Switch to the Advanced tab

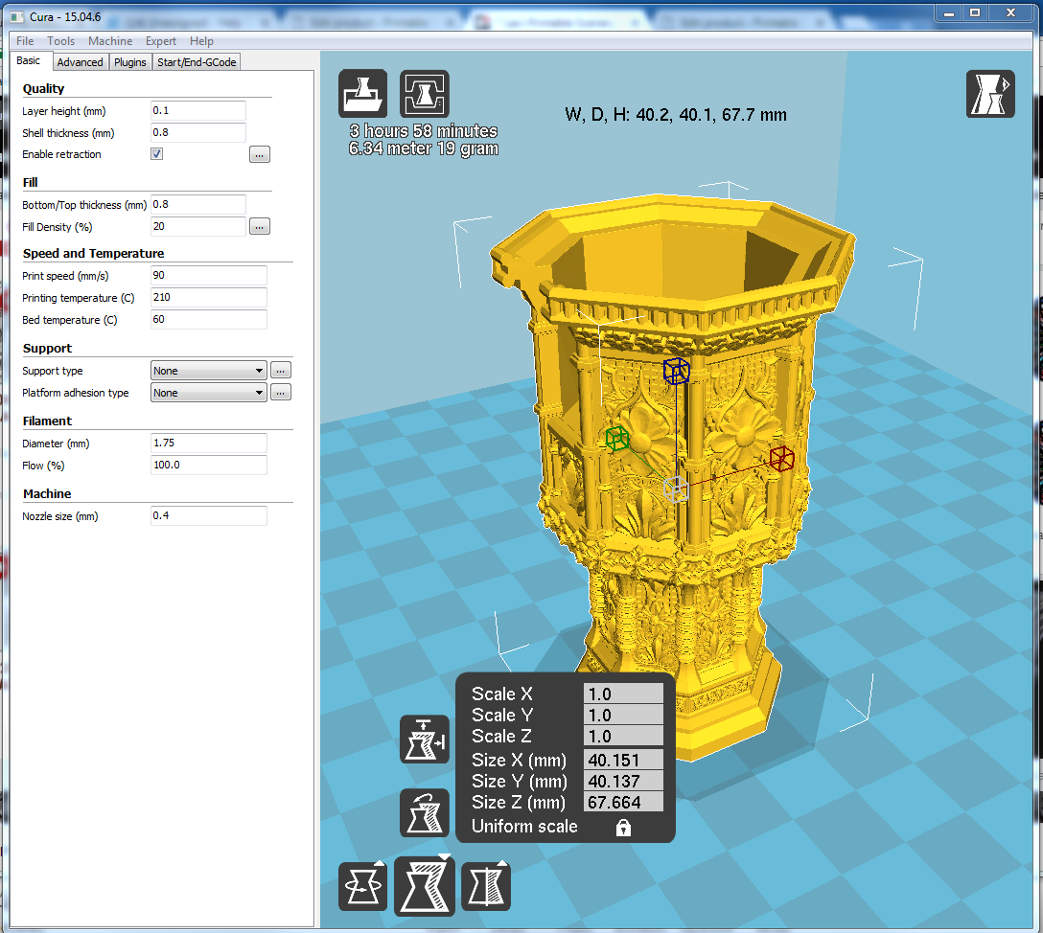tap(80, 62)
